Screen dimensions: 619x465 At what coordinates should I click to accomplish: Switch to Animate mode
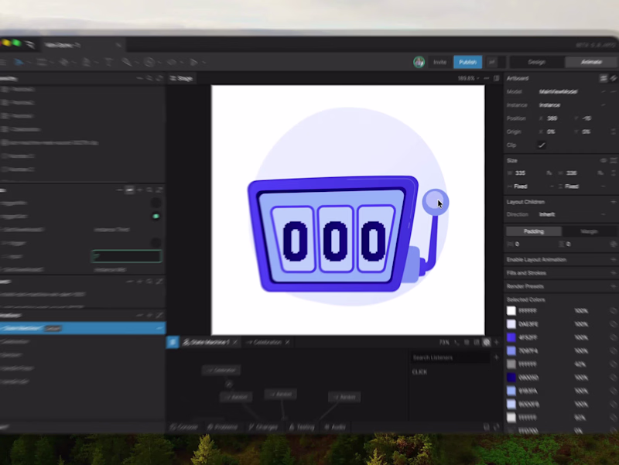[590, 62]
